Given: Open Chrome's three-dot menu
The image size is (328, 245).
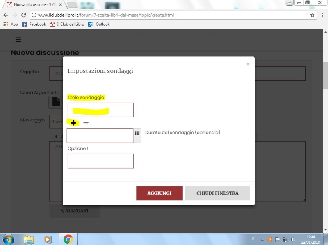Looking at the screenshot, I should click(x=322, y=15).
